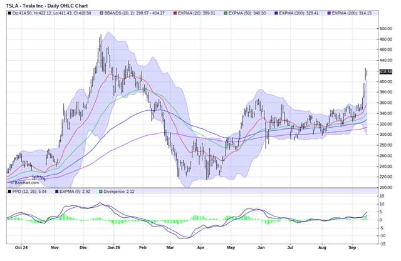Click the 'Jan 25' date axis label
Image resolution: width=401 pixels, height=261 pixels.
coord(114,248)
